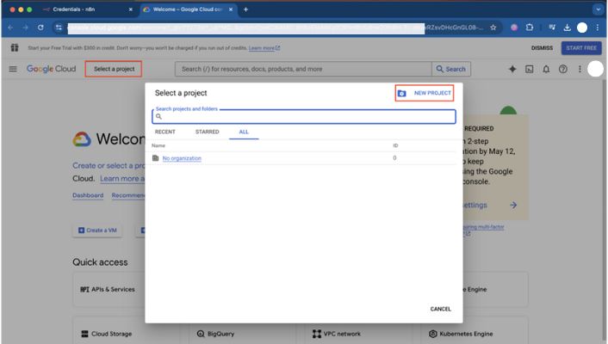Open the No organization link
Image resolution: width=608 pixels, height=344 pixels.
[182, 158]
